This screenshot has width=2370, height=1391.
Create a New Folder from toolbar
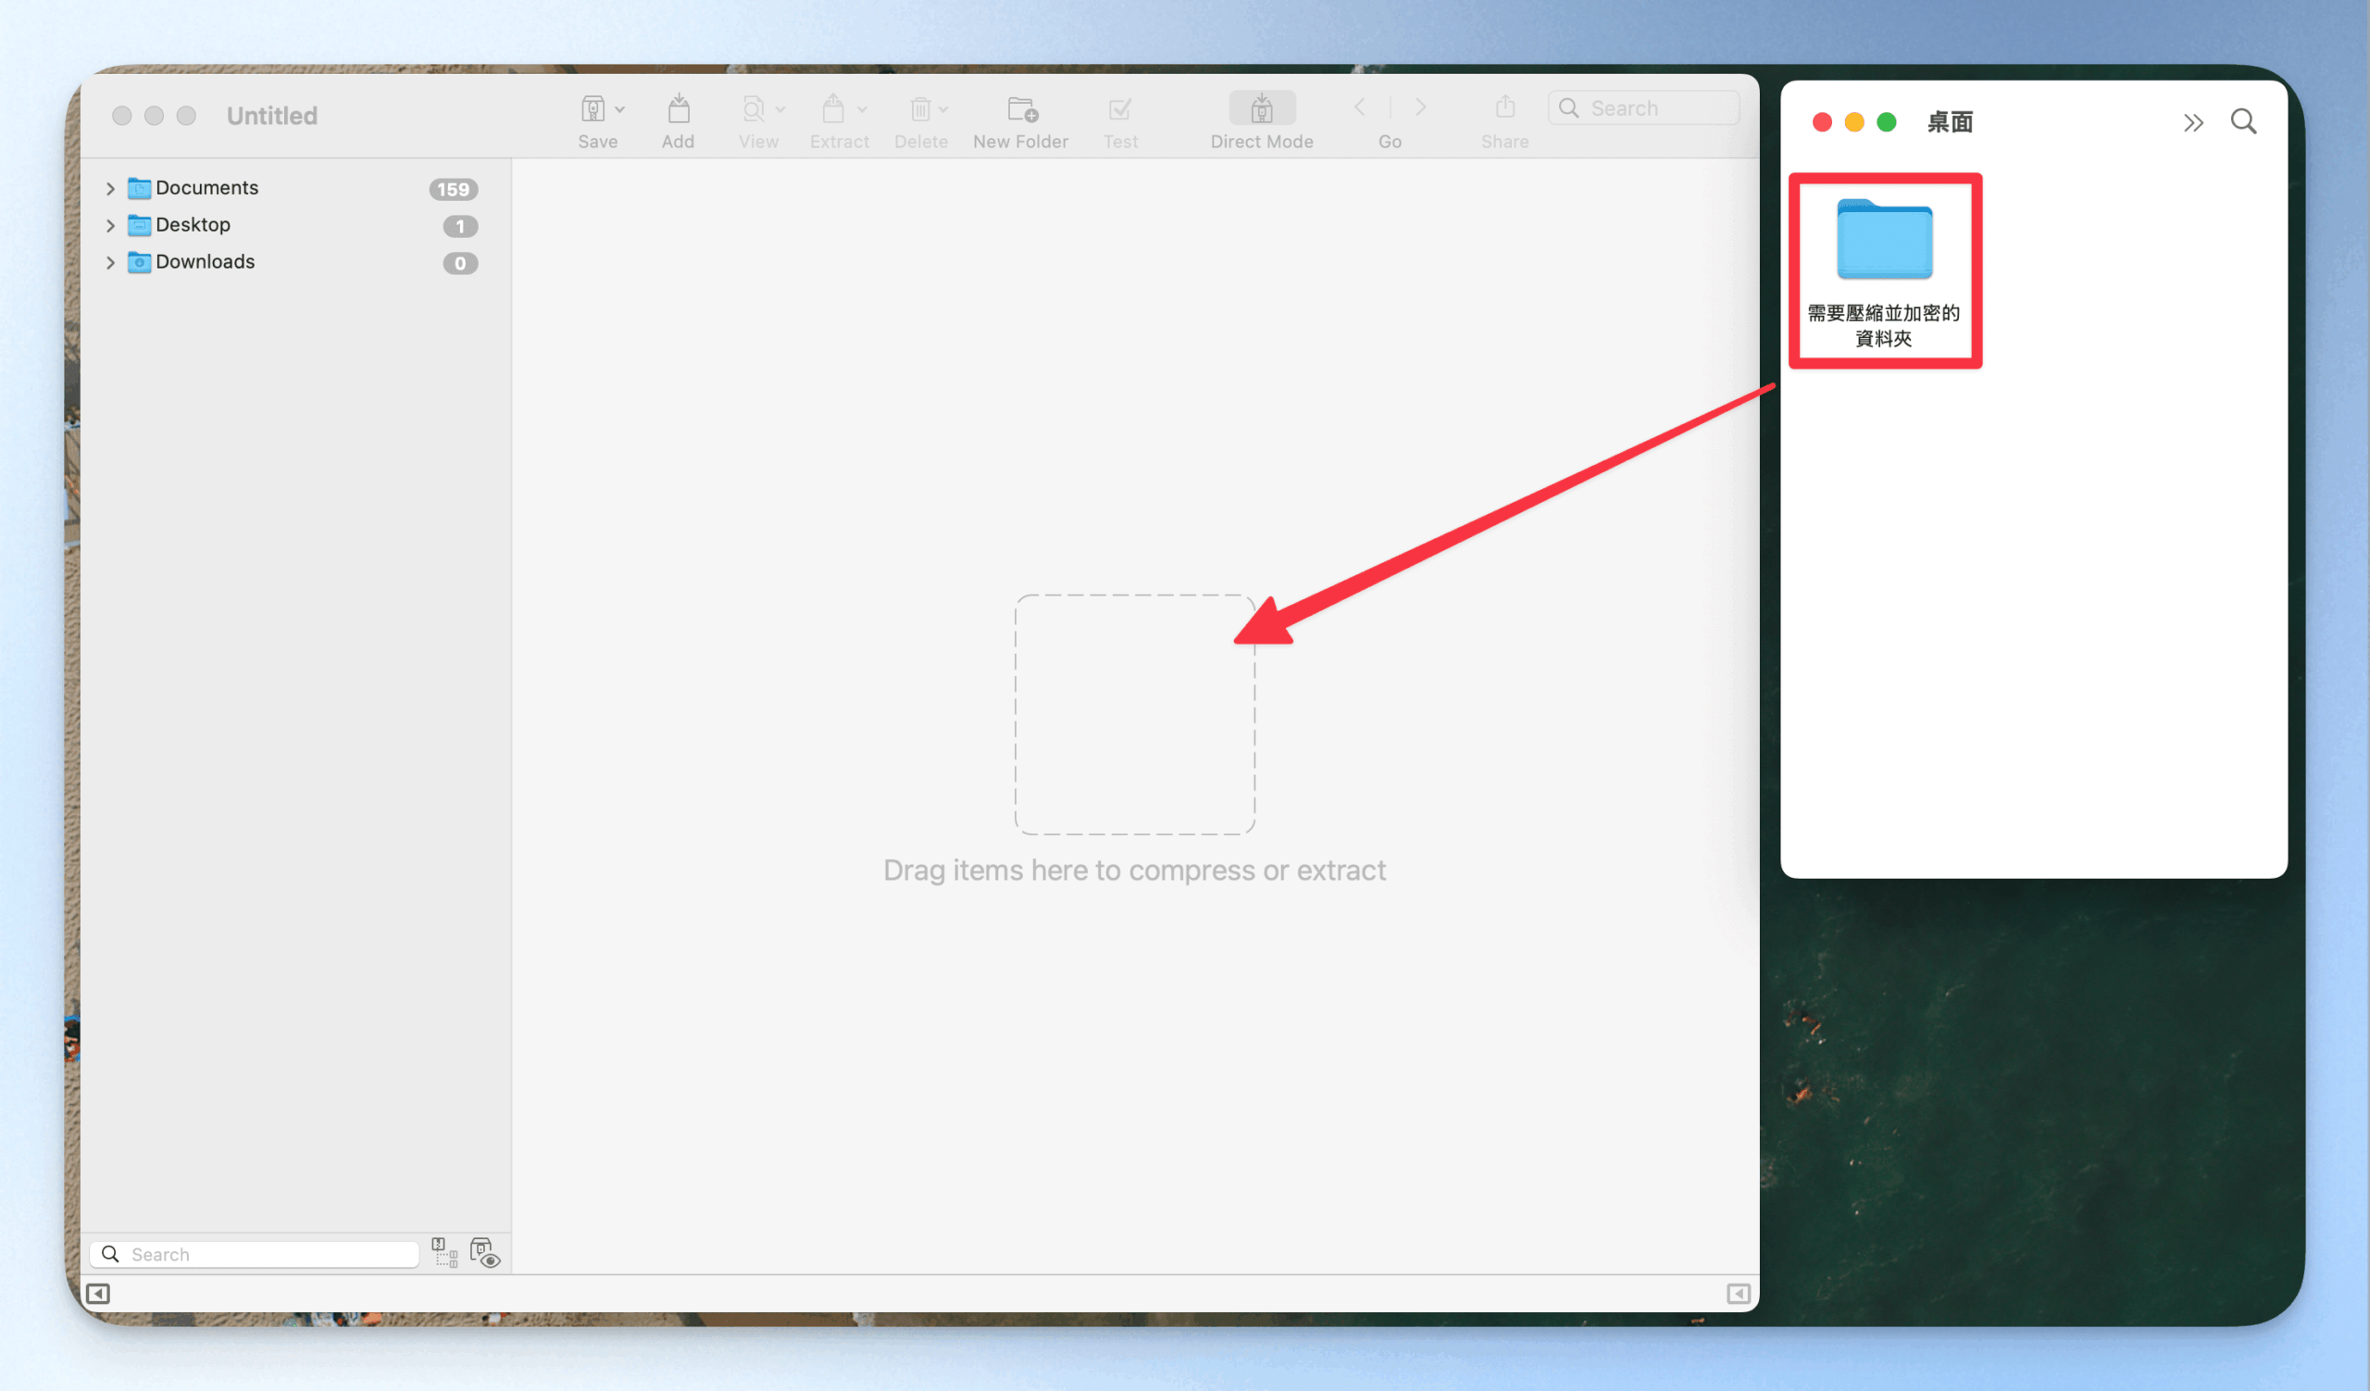[1021, 110]
